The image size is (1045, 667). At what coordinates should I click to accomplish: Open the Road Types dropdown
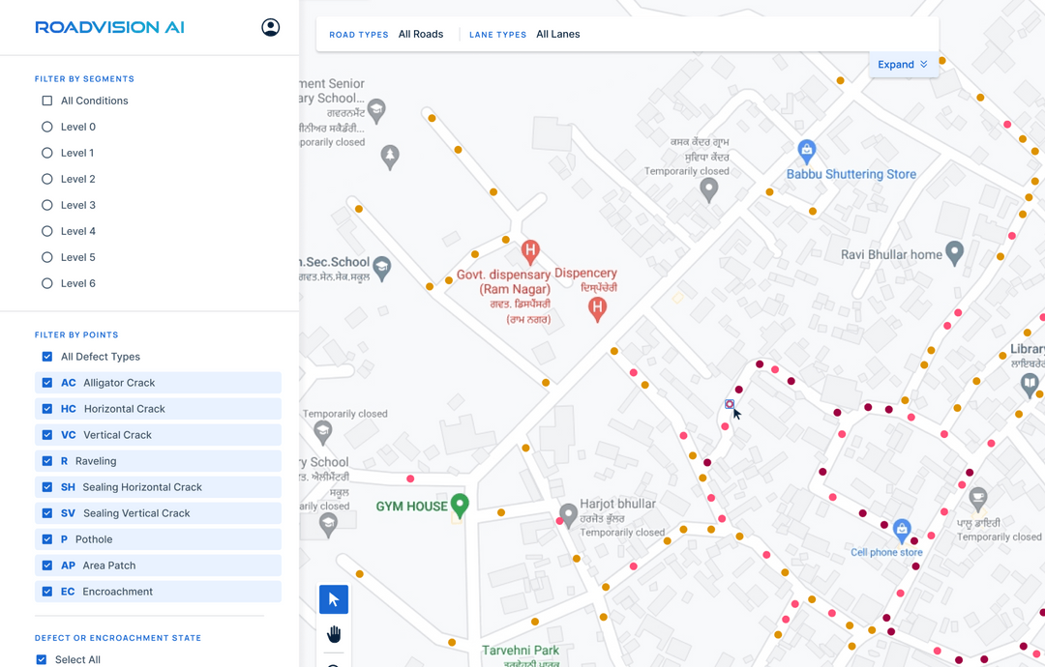(x=421, y=34)
